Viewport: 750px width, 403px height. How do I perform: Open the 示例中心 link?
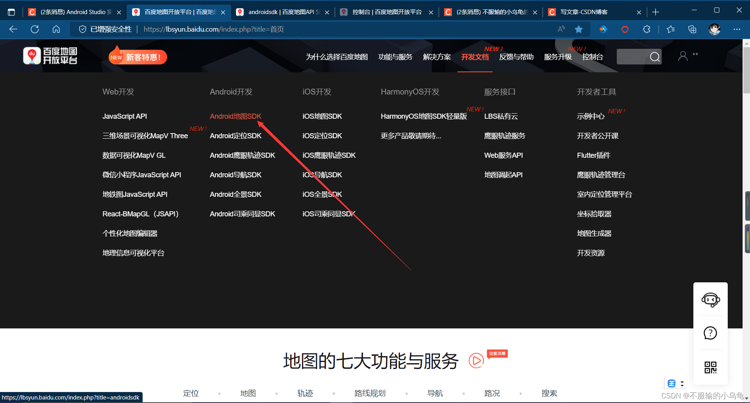click(x=591, y=116)
